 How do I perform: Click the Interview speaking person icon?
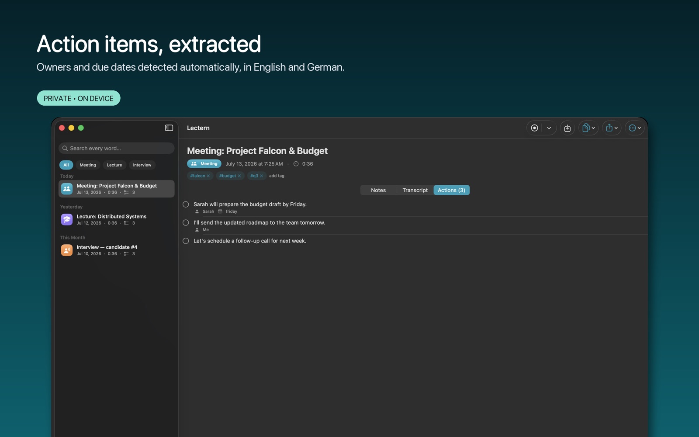click(x=67, y=250)
